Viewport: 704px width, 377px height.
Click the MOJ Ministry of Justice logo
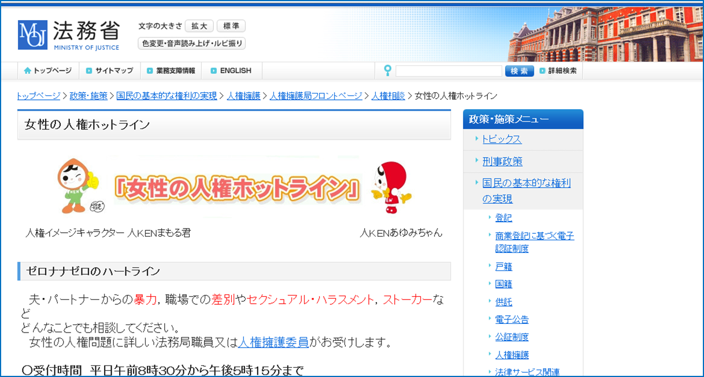69,36
